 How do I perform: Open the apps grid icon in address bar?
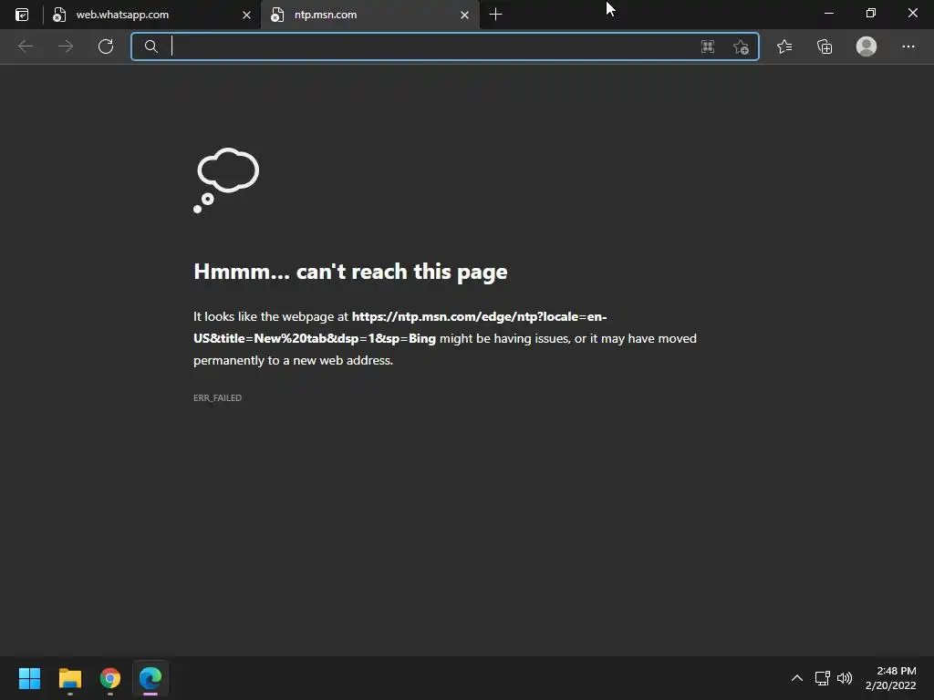point(708,46)
